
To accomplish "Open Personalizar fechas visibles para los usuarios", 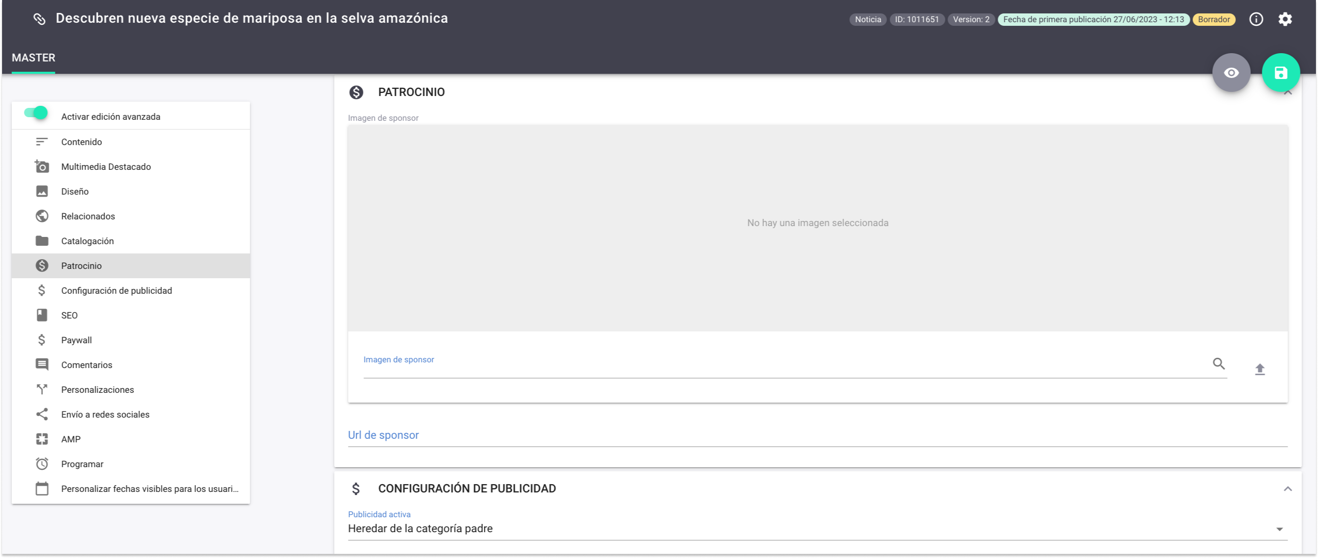I will point(131,488).
